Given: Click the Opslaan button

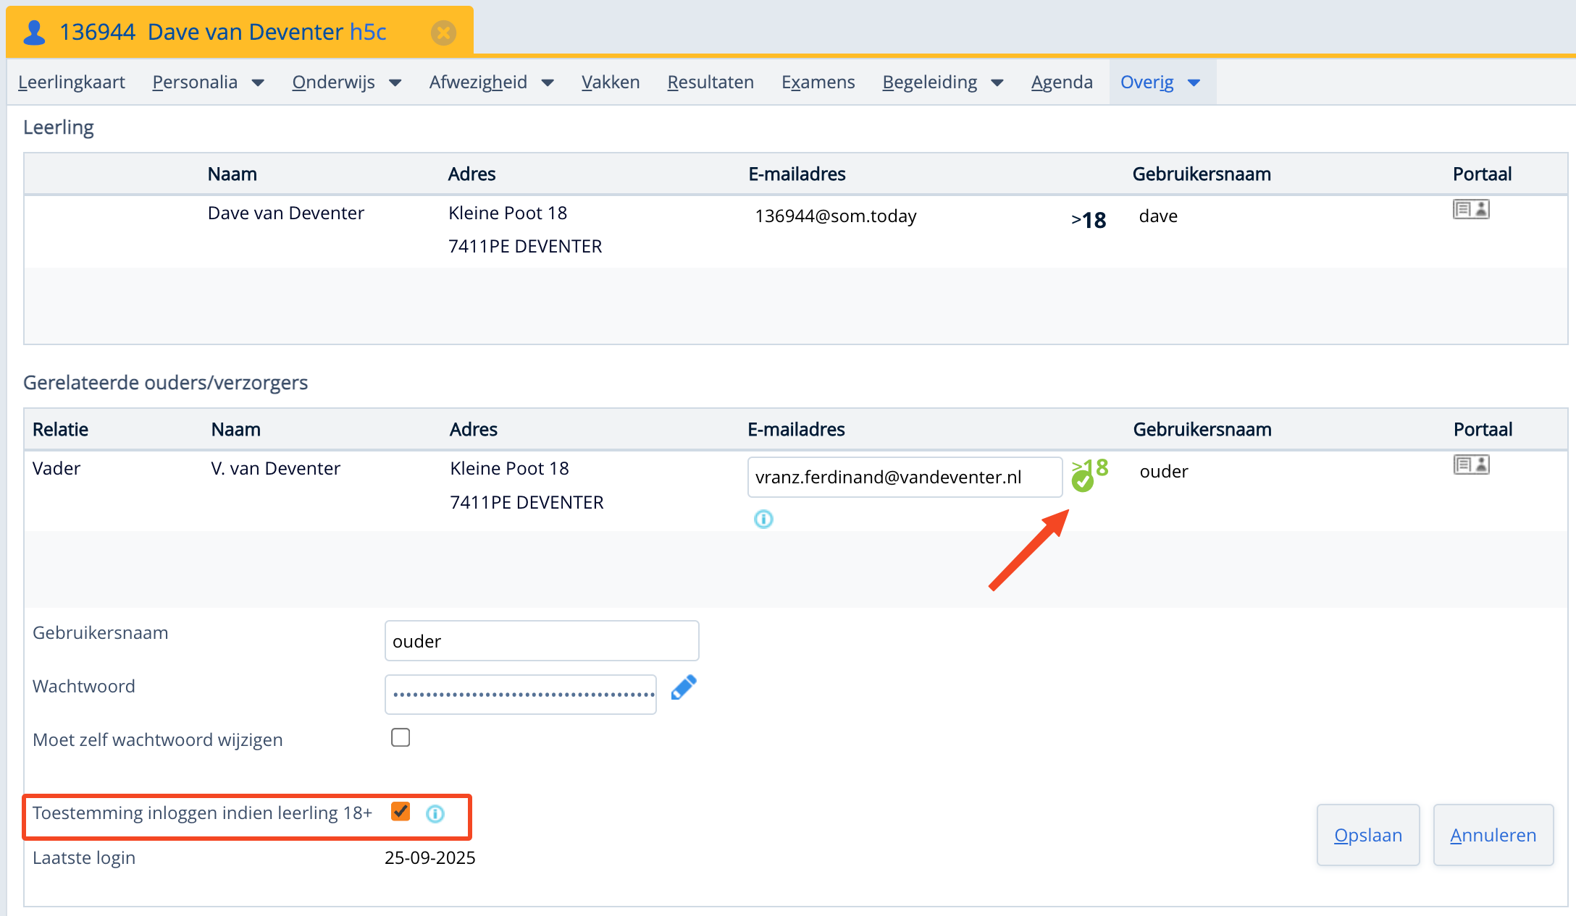Looking at the screenshot, I should [x=1367, y=835].
